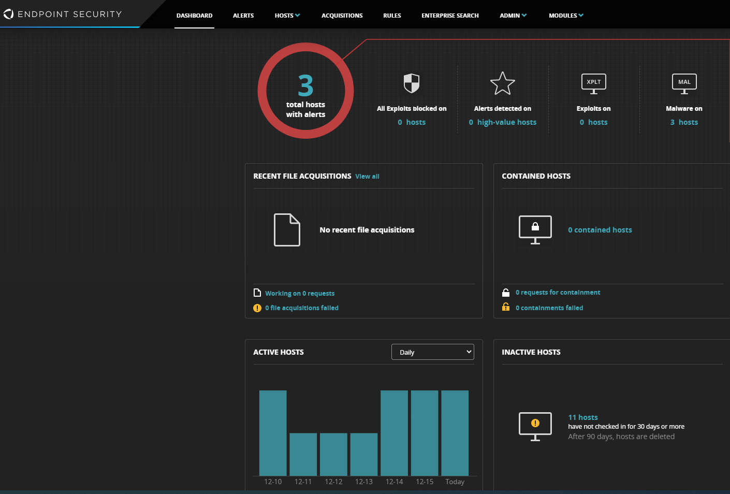Click the MAL malware monitor icon

point(684,83)
